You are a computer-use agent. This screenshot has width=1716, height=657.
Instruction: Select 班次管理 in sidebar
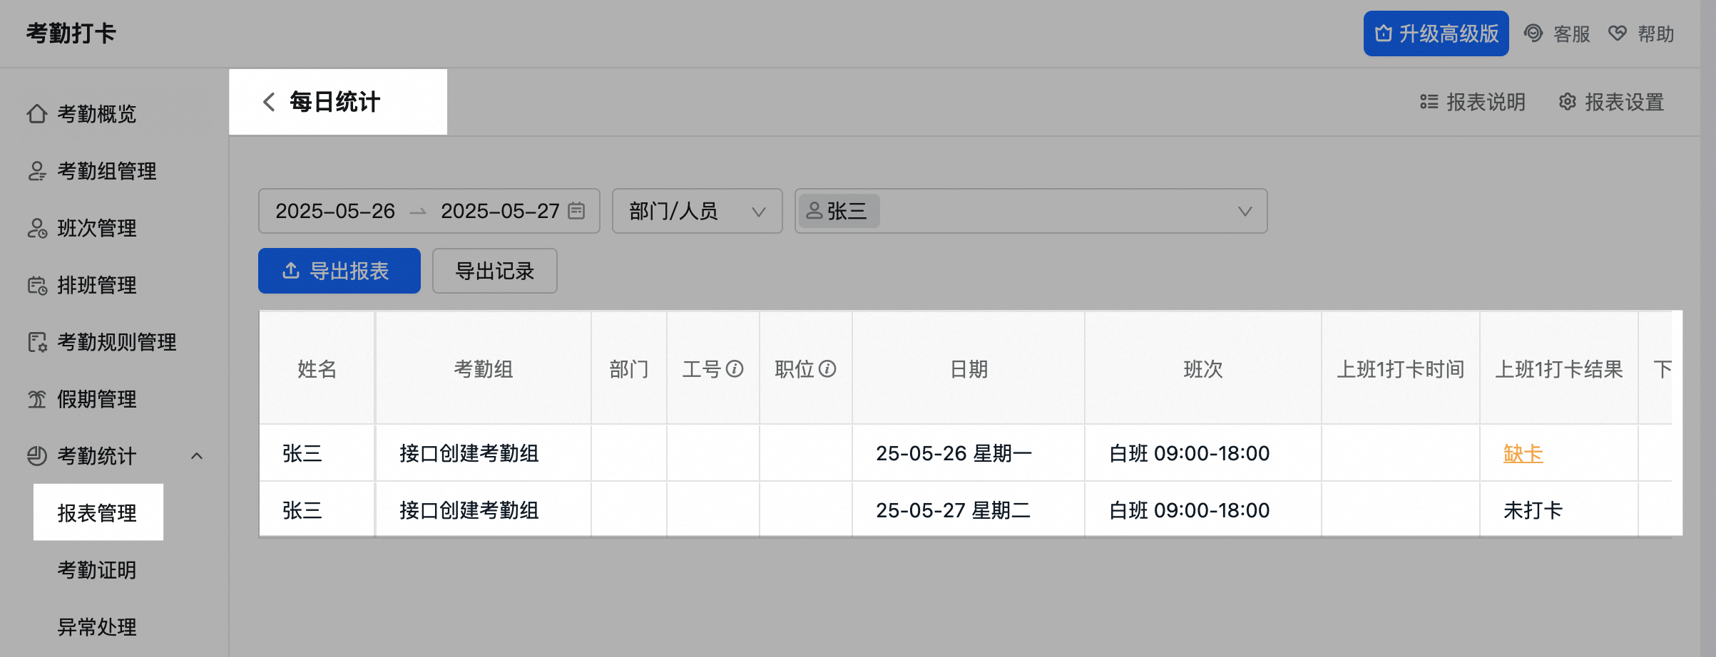pyautogui.click(x=96, y=228)
